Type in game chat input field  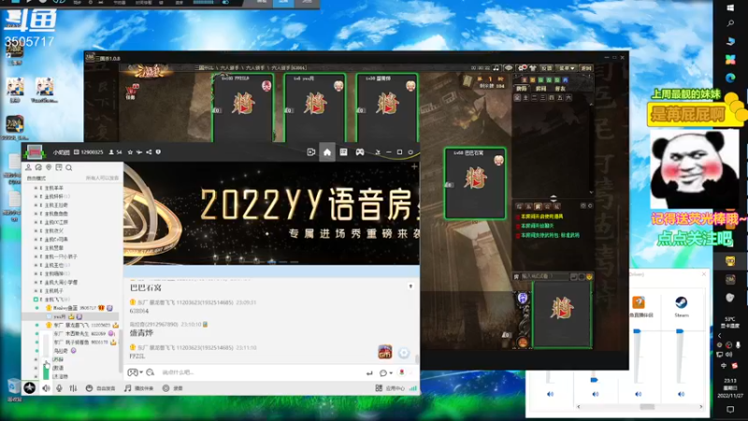(x=545, y=276)
